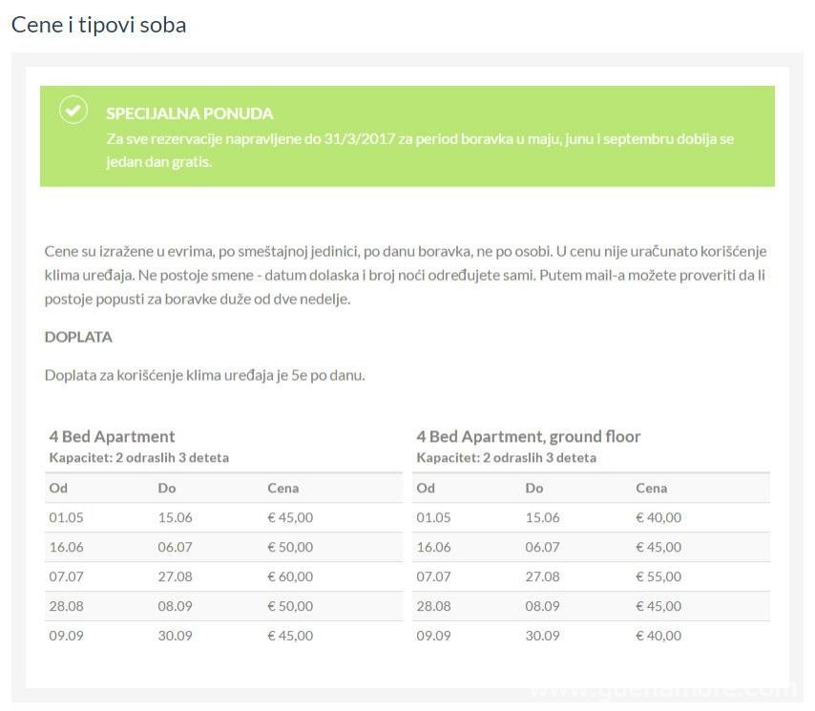Select first table row starting 16.06
Image resolution: width=815 pixels, height=711 pixels.
click(x=223, y=547)
